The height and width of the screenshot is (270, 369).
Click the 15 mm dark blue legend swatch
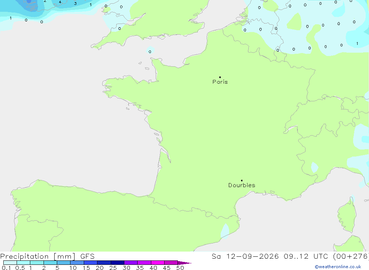90,263
